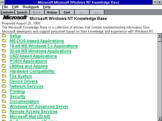Screen dimensions: 162x121
Task: Open the Help menu
Action: click(47, 7)
